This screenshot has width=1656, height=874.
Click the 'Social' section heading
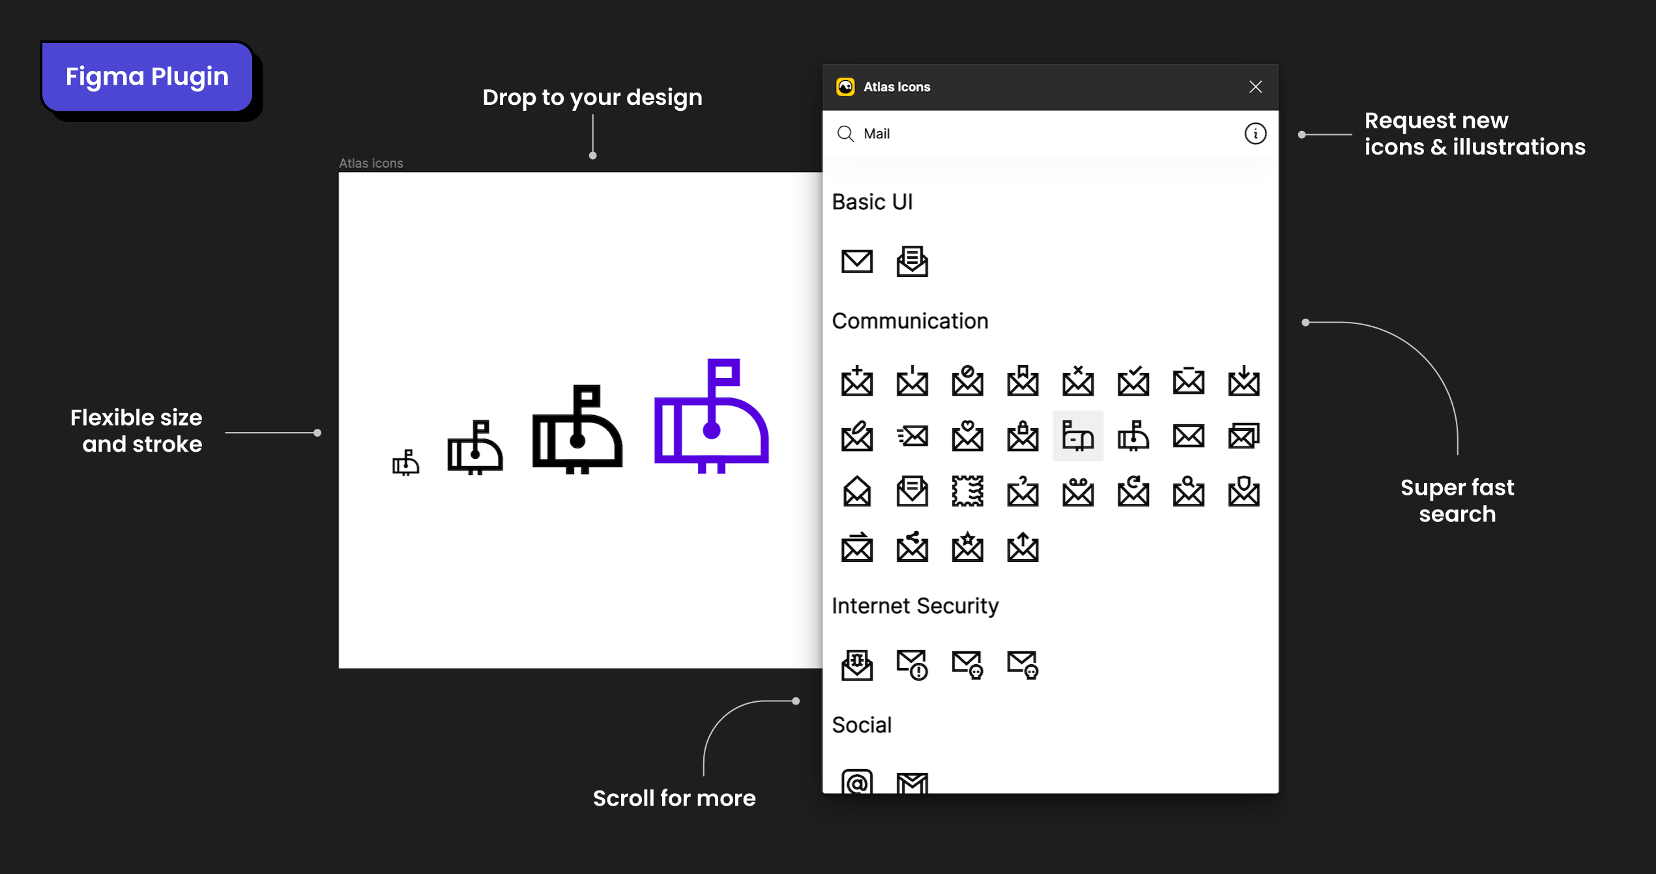pyautogui.click(x=862, y=725)
